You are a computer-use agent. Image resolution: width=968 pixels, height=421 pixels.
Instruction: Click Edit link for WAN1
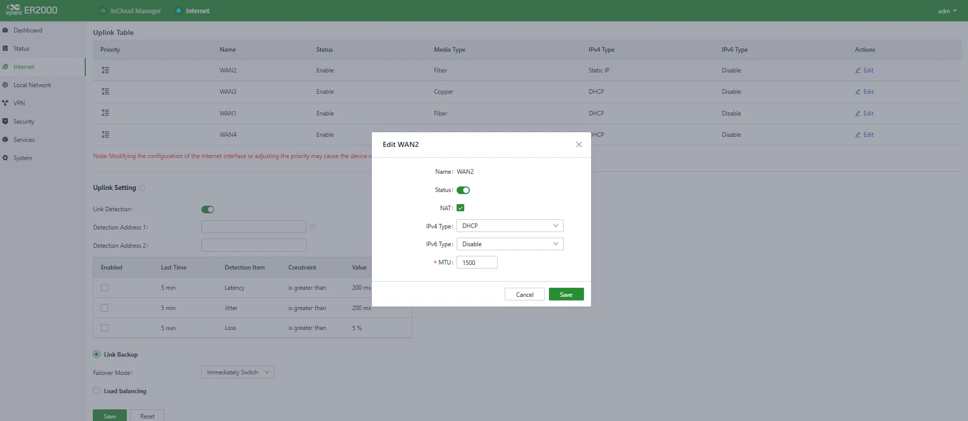[865, 113]
